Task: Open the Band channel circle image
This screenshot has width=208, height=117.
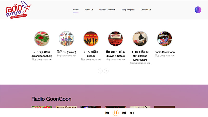Action: (91, 39)
